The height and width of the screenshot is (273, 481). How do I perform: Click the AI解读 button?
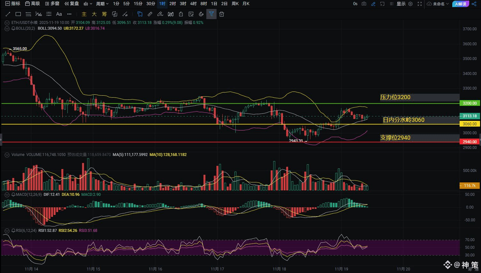tap(461, 4)
